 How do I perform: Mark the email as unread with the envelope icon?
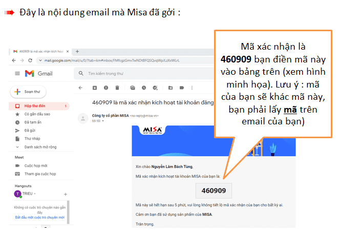(132, 88)
